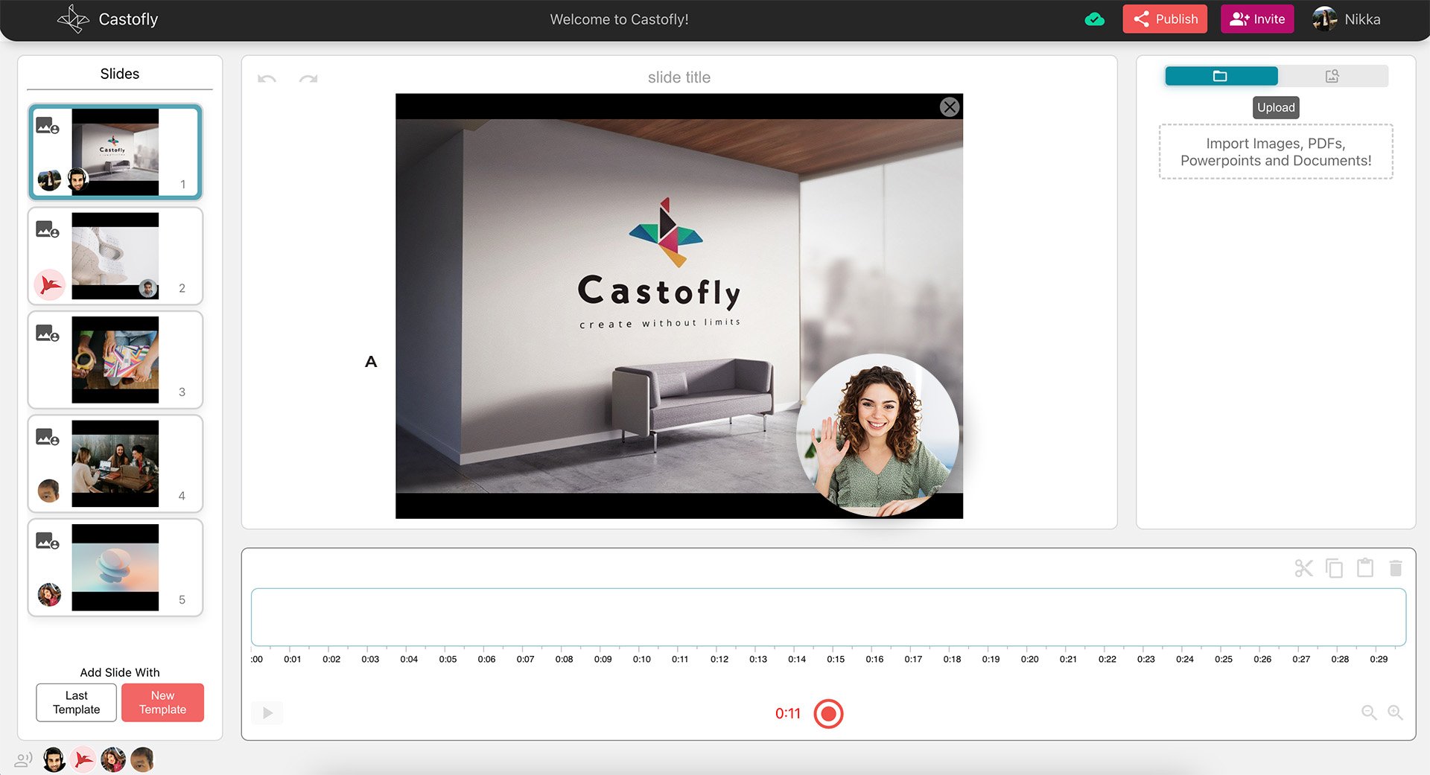Click bearded man avatar in participants bar
1430x775 pixels.
pos(54,760)
